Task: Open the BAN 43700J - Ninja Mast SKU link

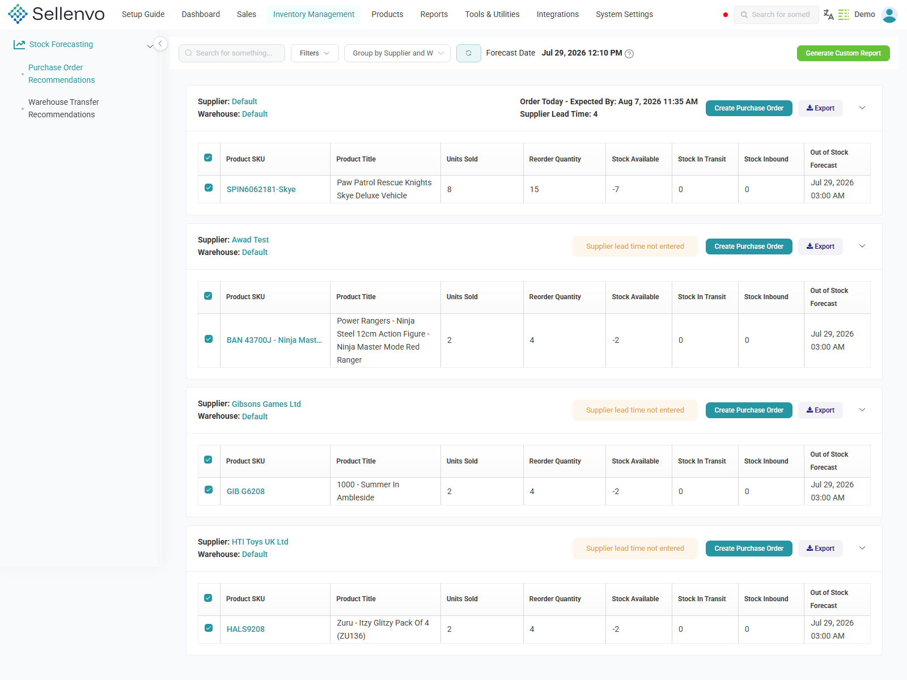Action: click(274, 340)
